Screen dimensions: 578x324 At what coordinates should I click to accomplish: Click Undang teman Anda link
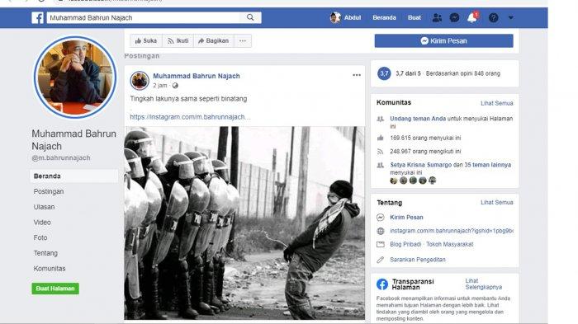(x=418, y=119)
